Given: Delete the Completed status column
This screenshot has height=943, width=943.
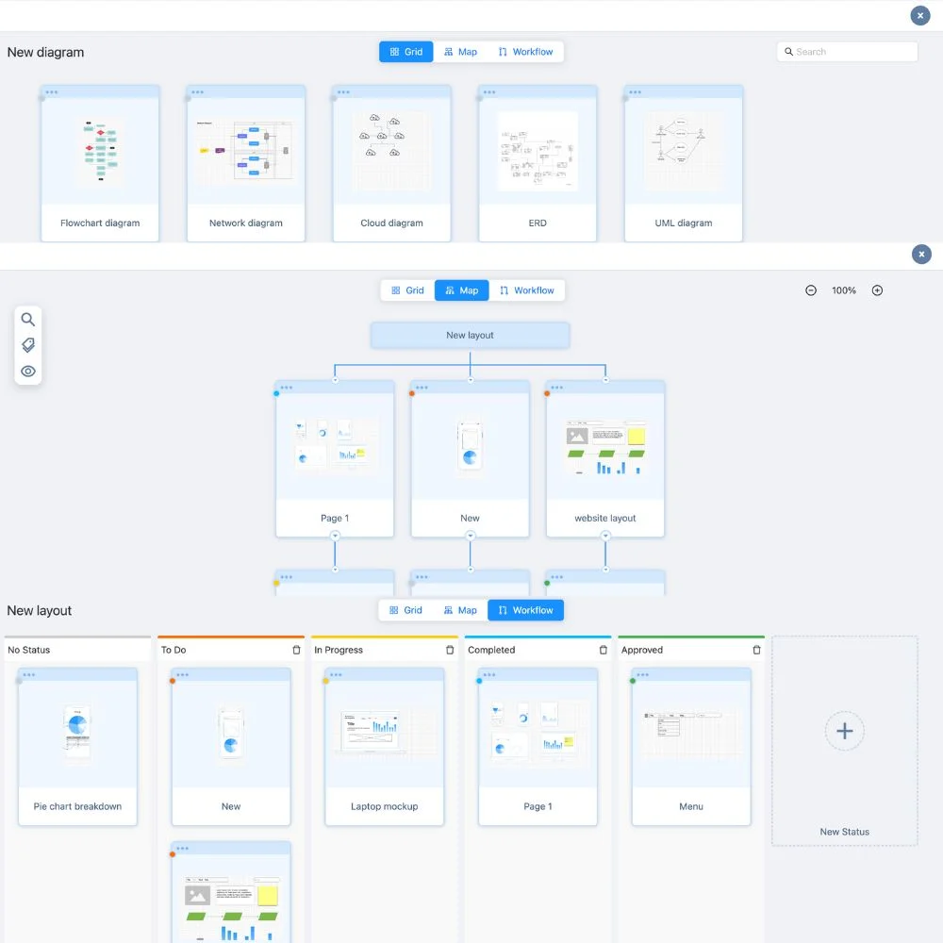Looking at the screenshot, I should [x=603, y=650].
